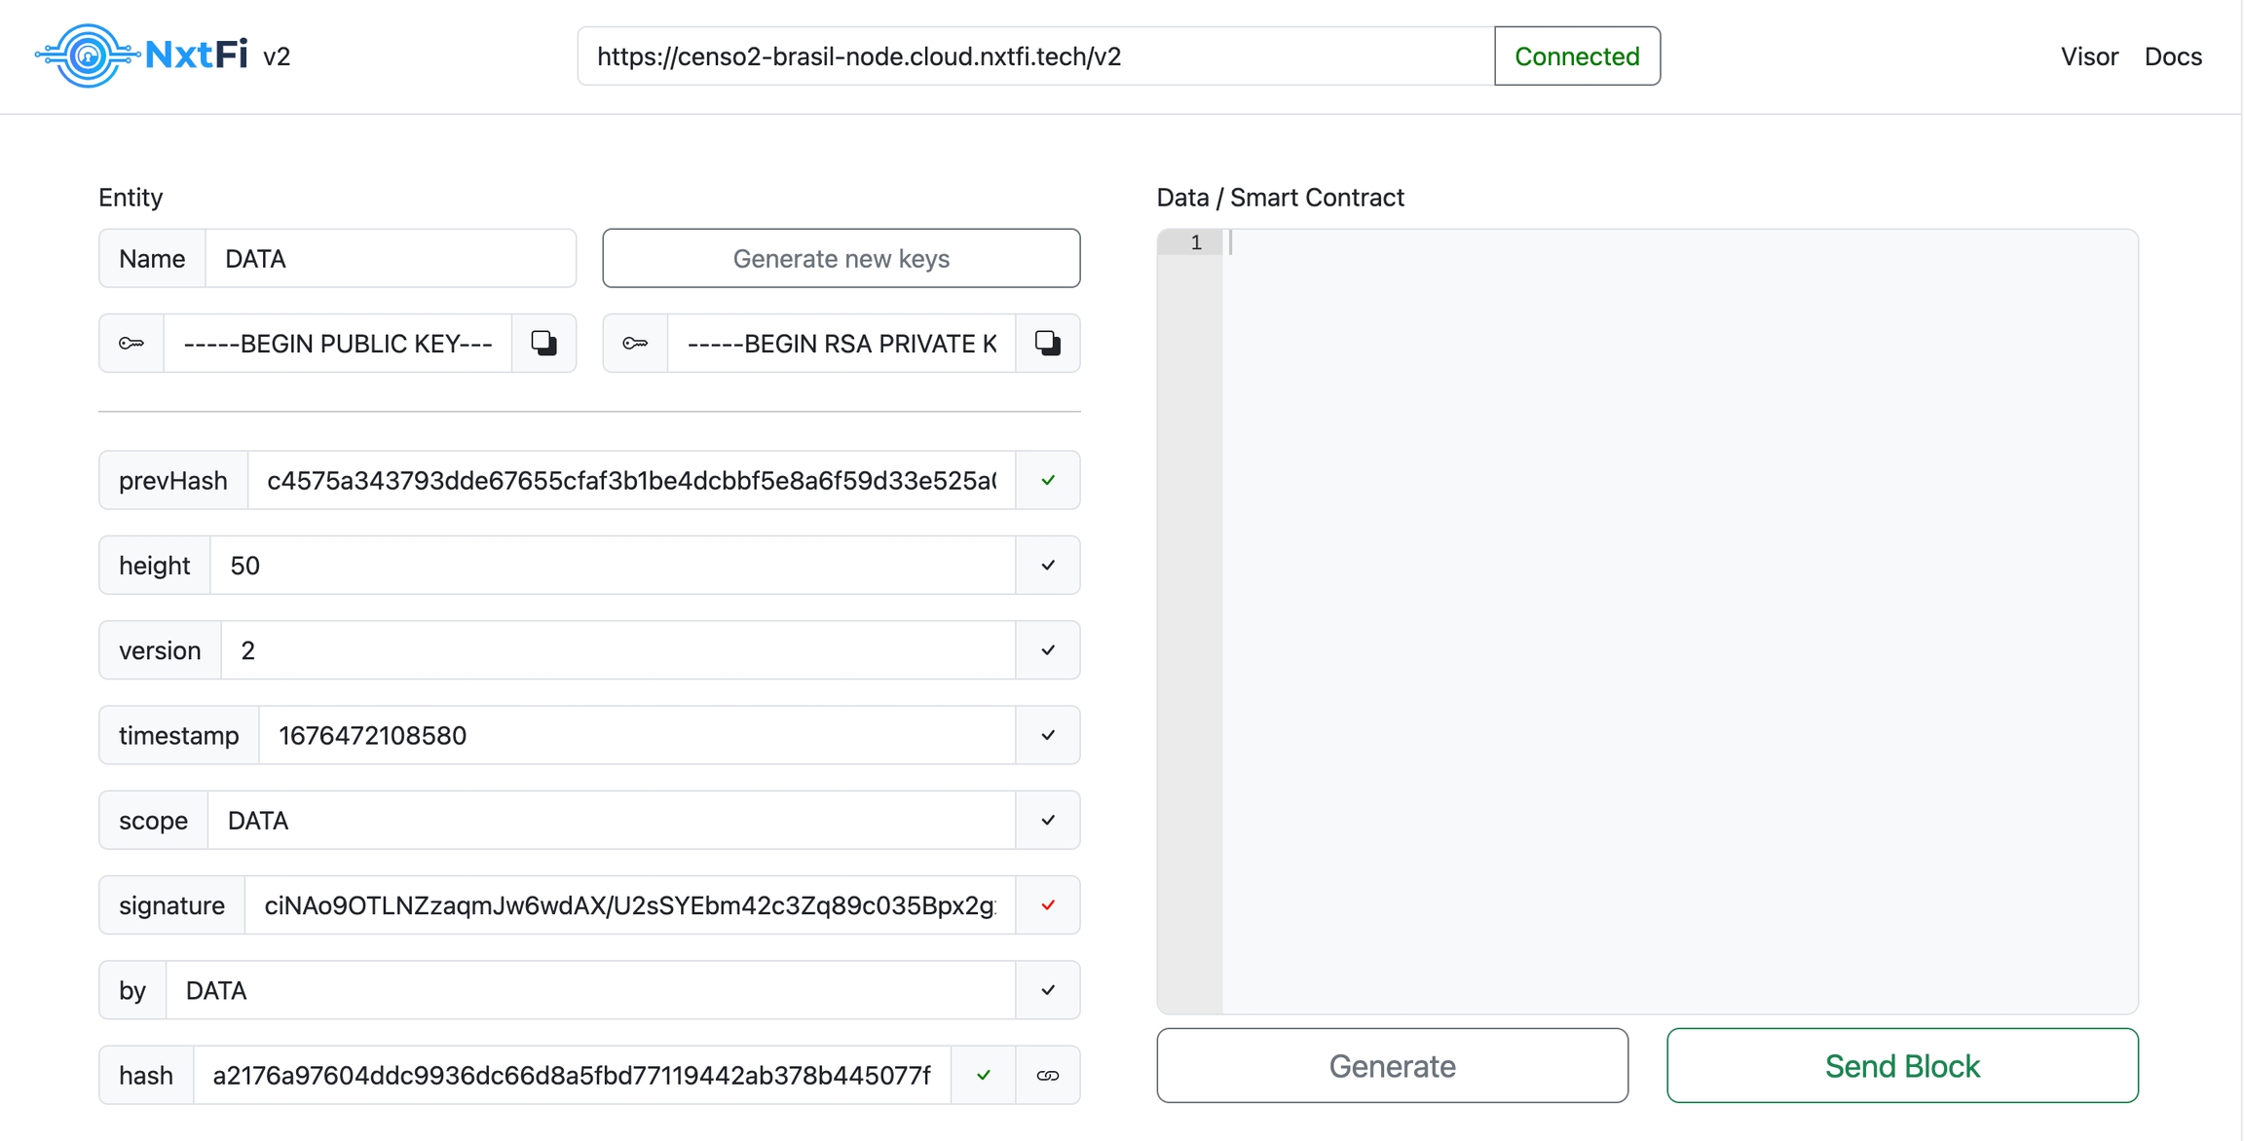Toggle the version field checkmark
This screenshot has height=1141, width=2244.
(1047, 650)
